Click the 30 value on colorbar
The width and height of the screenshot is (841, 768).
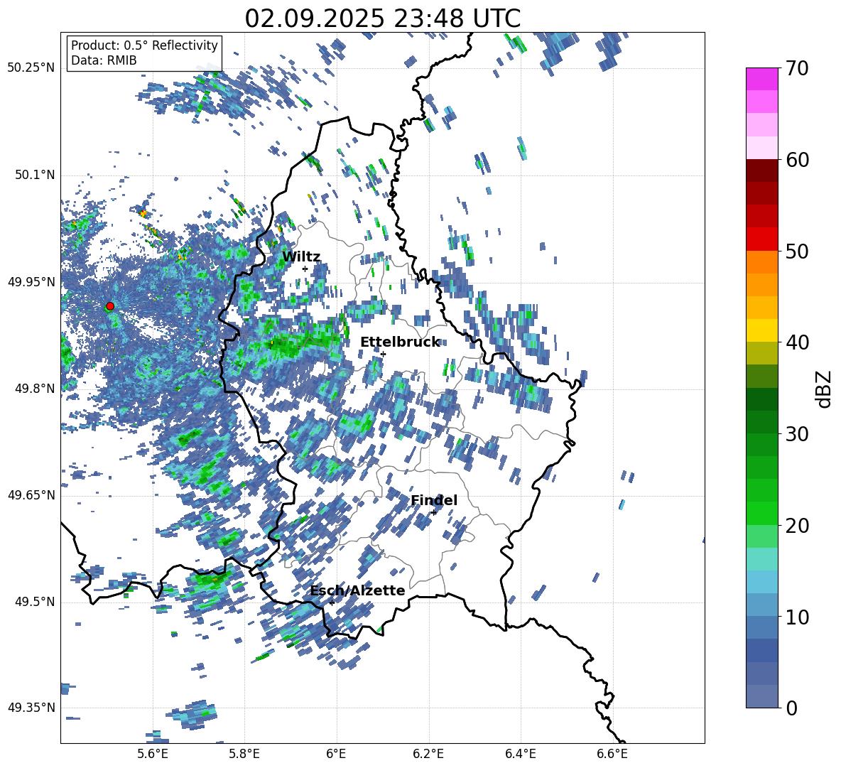pos(796,434)
